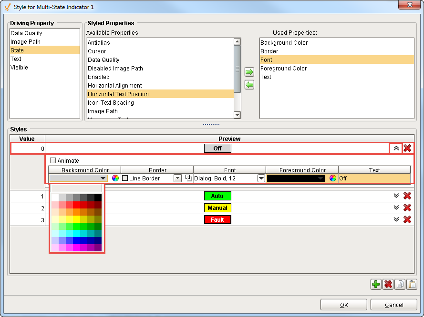Viewport: 424px width, 317px height.
Task: Click the paste style icon
Action: tap(411, 284)
